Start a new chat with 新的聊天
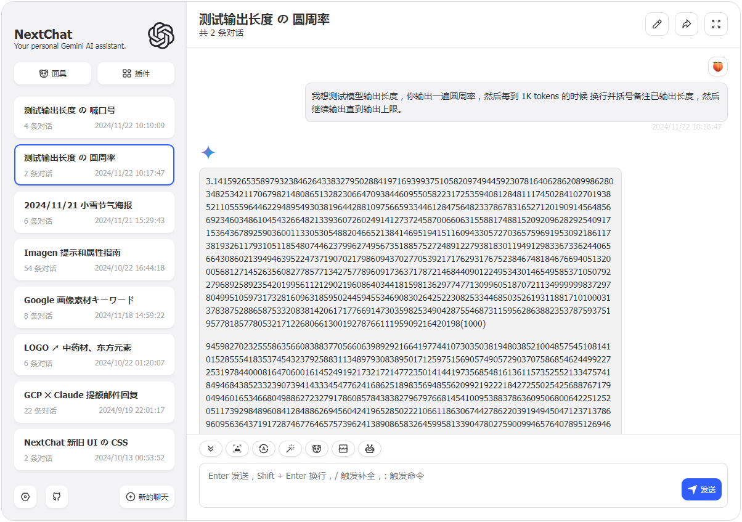 click(x=147, y=497)
